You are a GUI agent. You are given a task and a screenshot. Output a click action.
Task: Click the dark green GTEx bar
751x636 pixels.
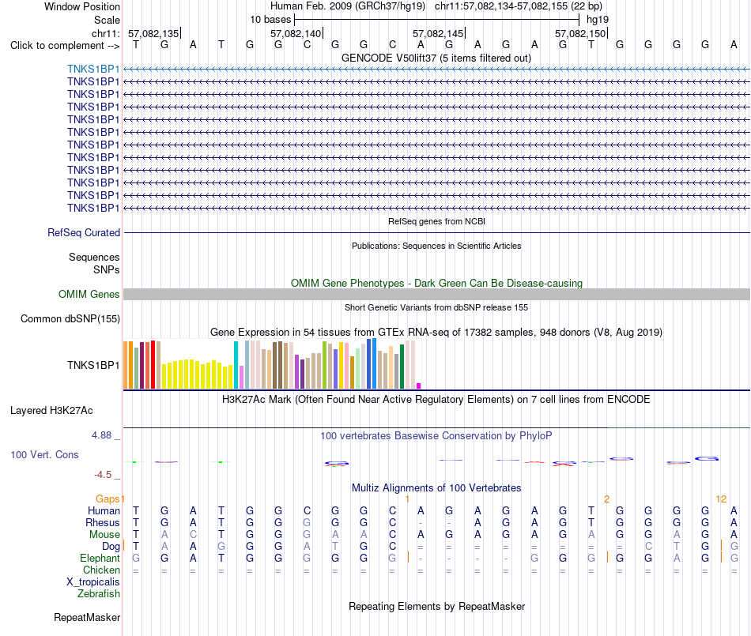click(x=402, y=367)
